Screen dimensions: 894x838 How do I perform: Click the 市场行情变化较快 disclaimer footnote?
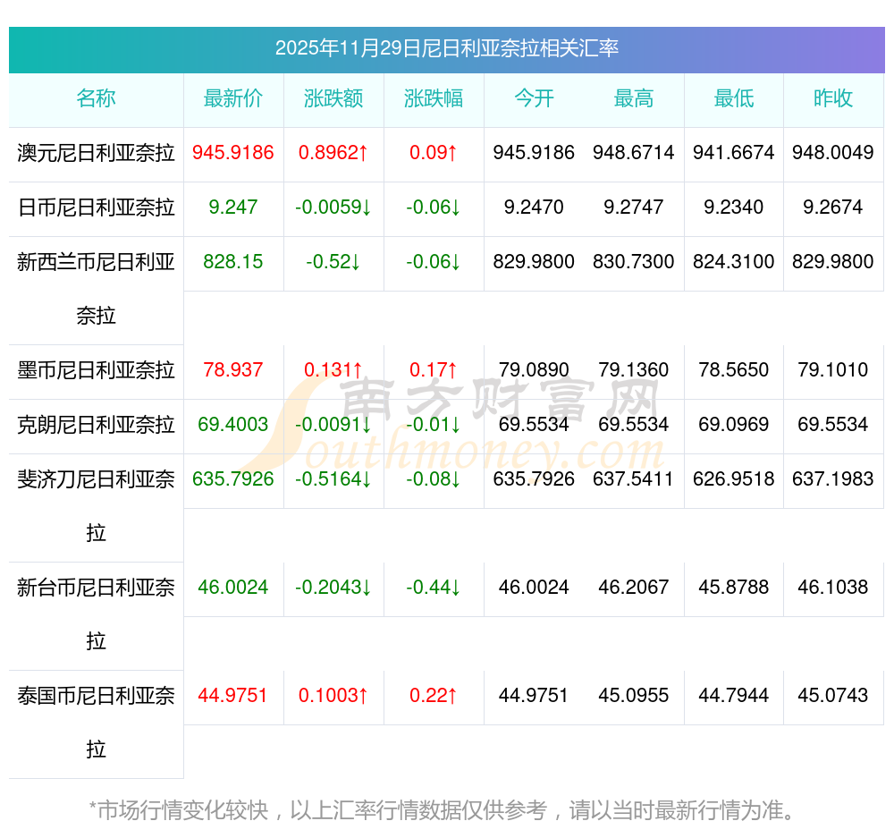tap(443, 811)
